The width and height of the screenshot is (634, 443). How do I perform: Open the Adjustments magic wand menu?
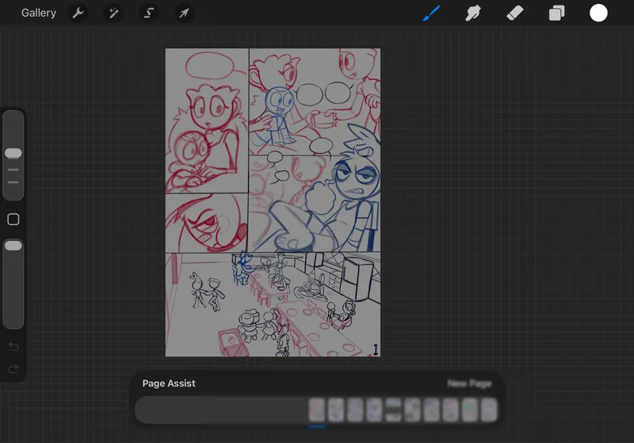113,13
